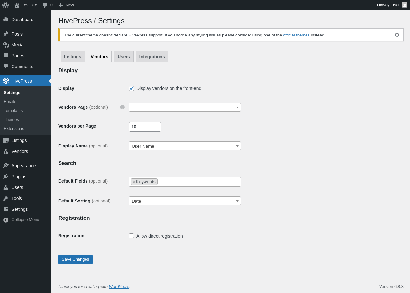Collapse the admin sidebar menu
410x293 pixels.
[25, 220]
